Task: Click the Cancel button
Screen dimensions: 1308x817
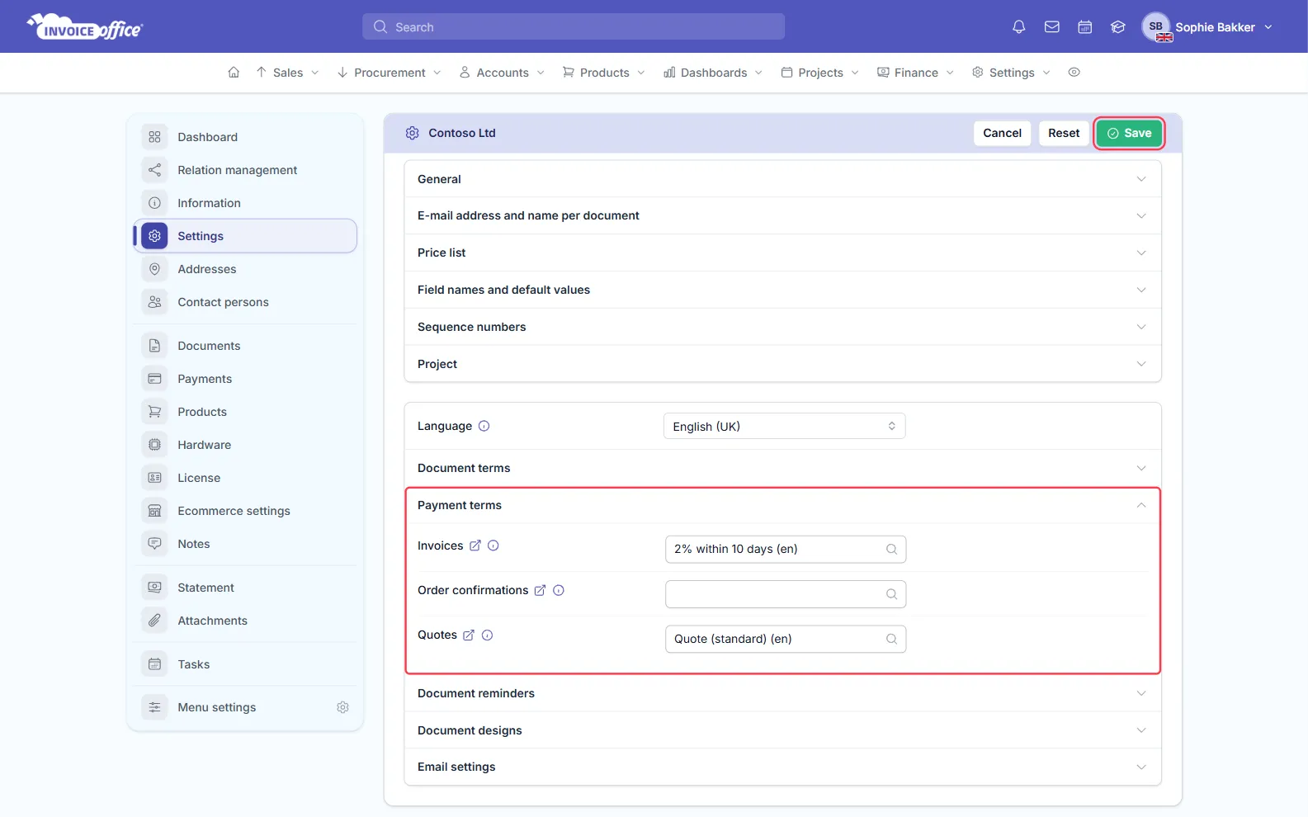Action: pos(1002,133)
